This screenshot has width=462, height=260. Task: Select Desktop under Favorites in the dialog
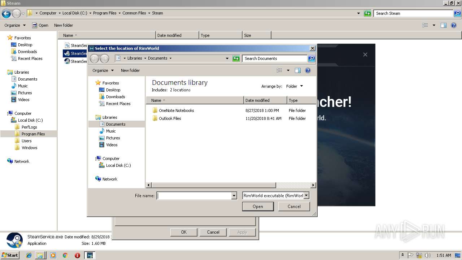[110, 90]
